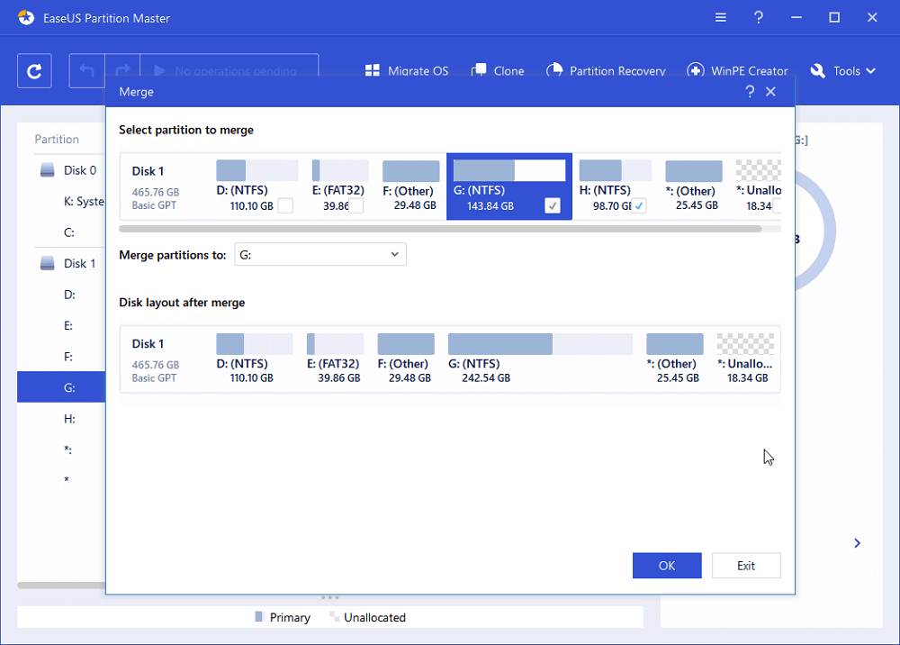This screenshot has width=900, height=645.
Task: Confirm merge by clicking OK
Action: click(x=667, y=565)
